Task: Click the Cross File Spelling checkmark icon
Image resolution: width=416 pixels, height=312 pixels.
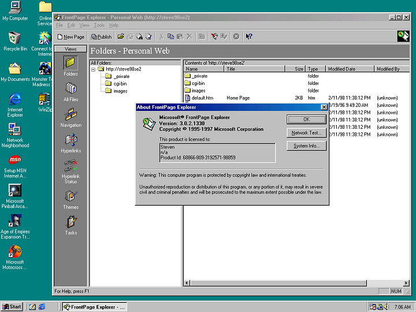Action: 148,36
